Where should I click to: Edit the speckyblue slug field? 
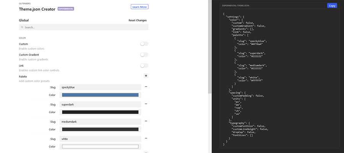coord(100,87)
